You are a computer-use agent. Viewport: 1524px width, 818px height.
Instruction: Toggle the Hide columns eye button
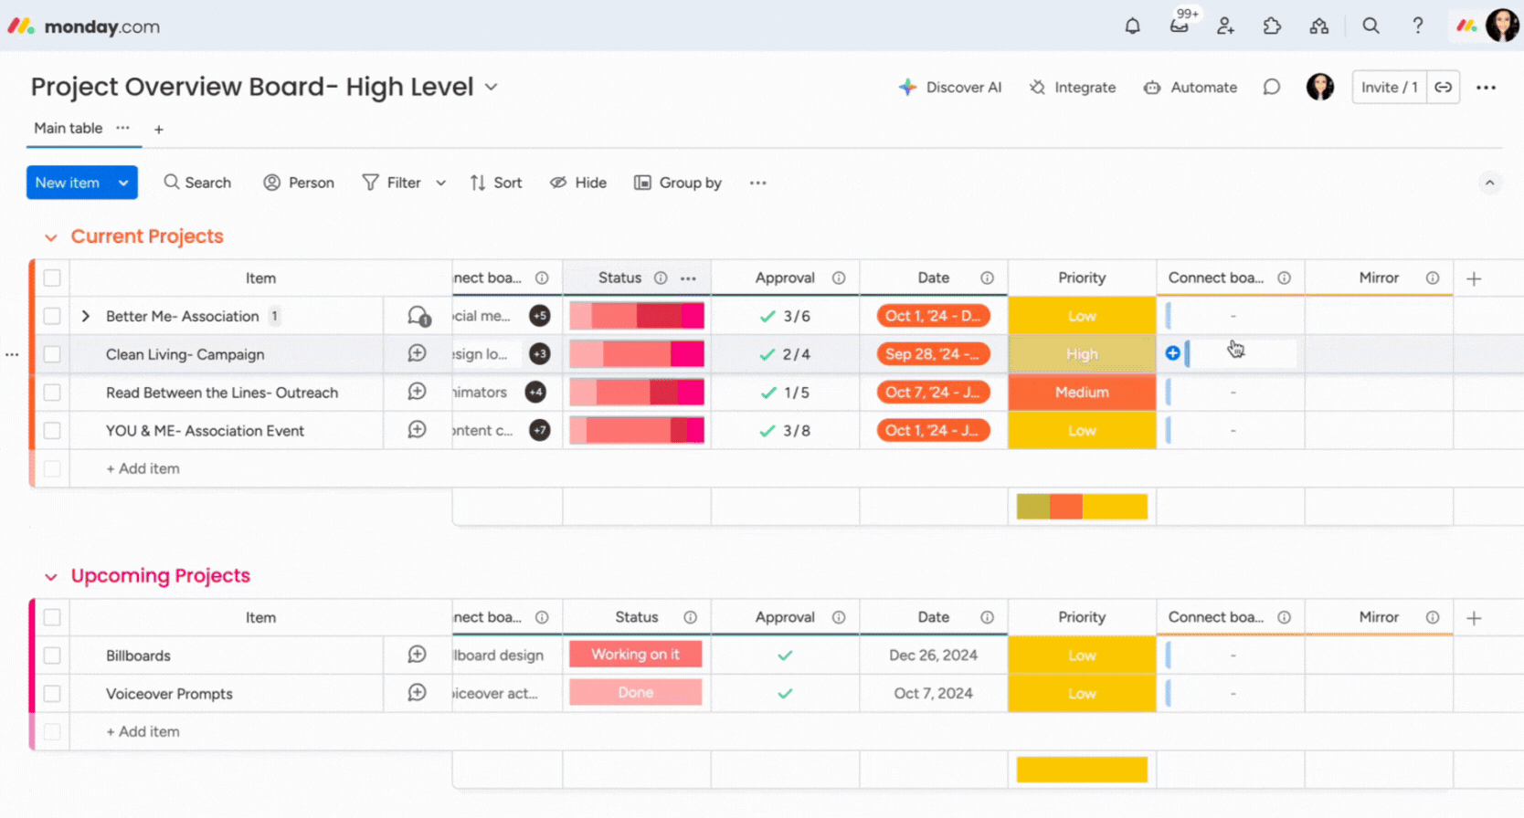(577, 183)
